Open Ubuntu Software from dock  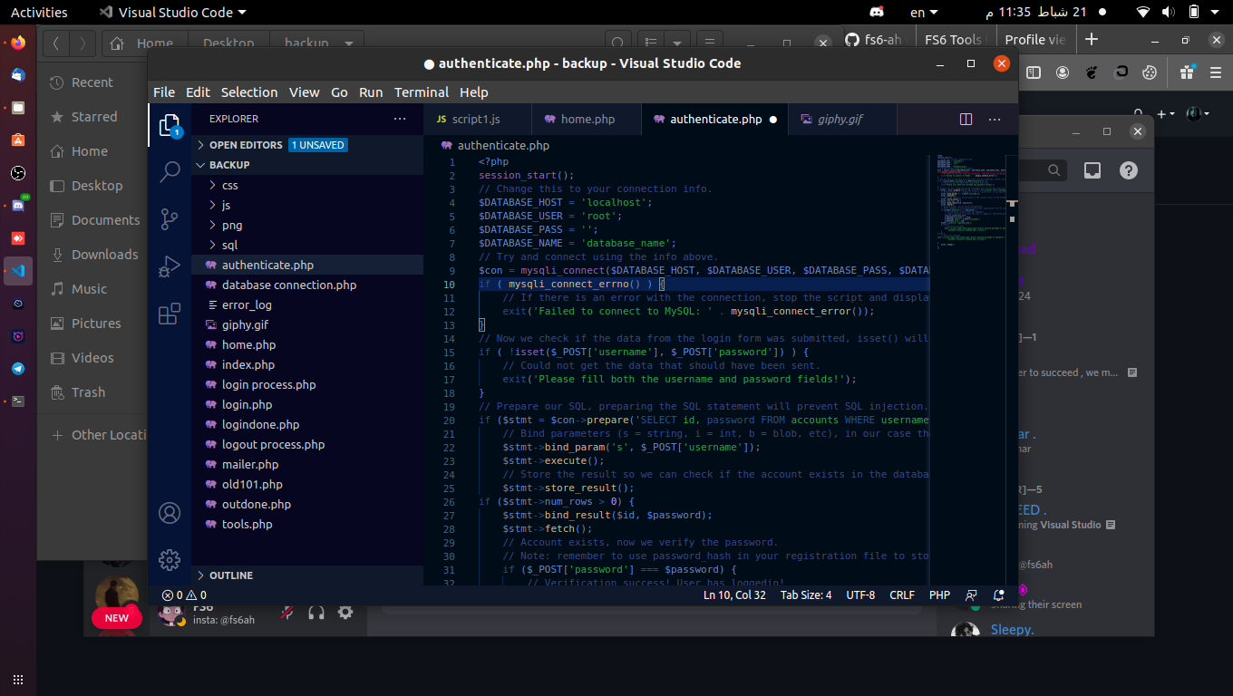point(18,140)
